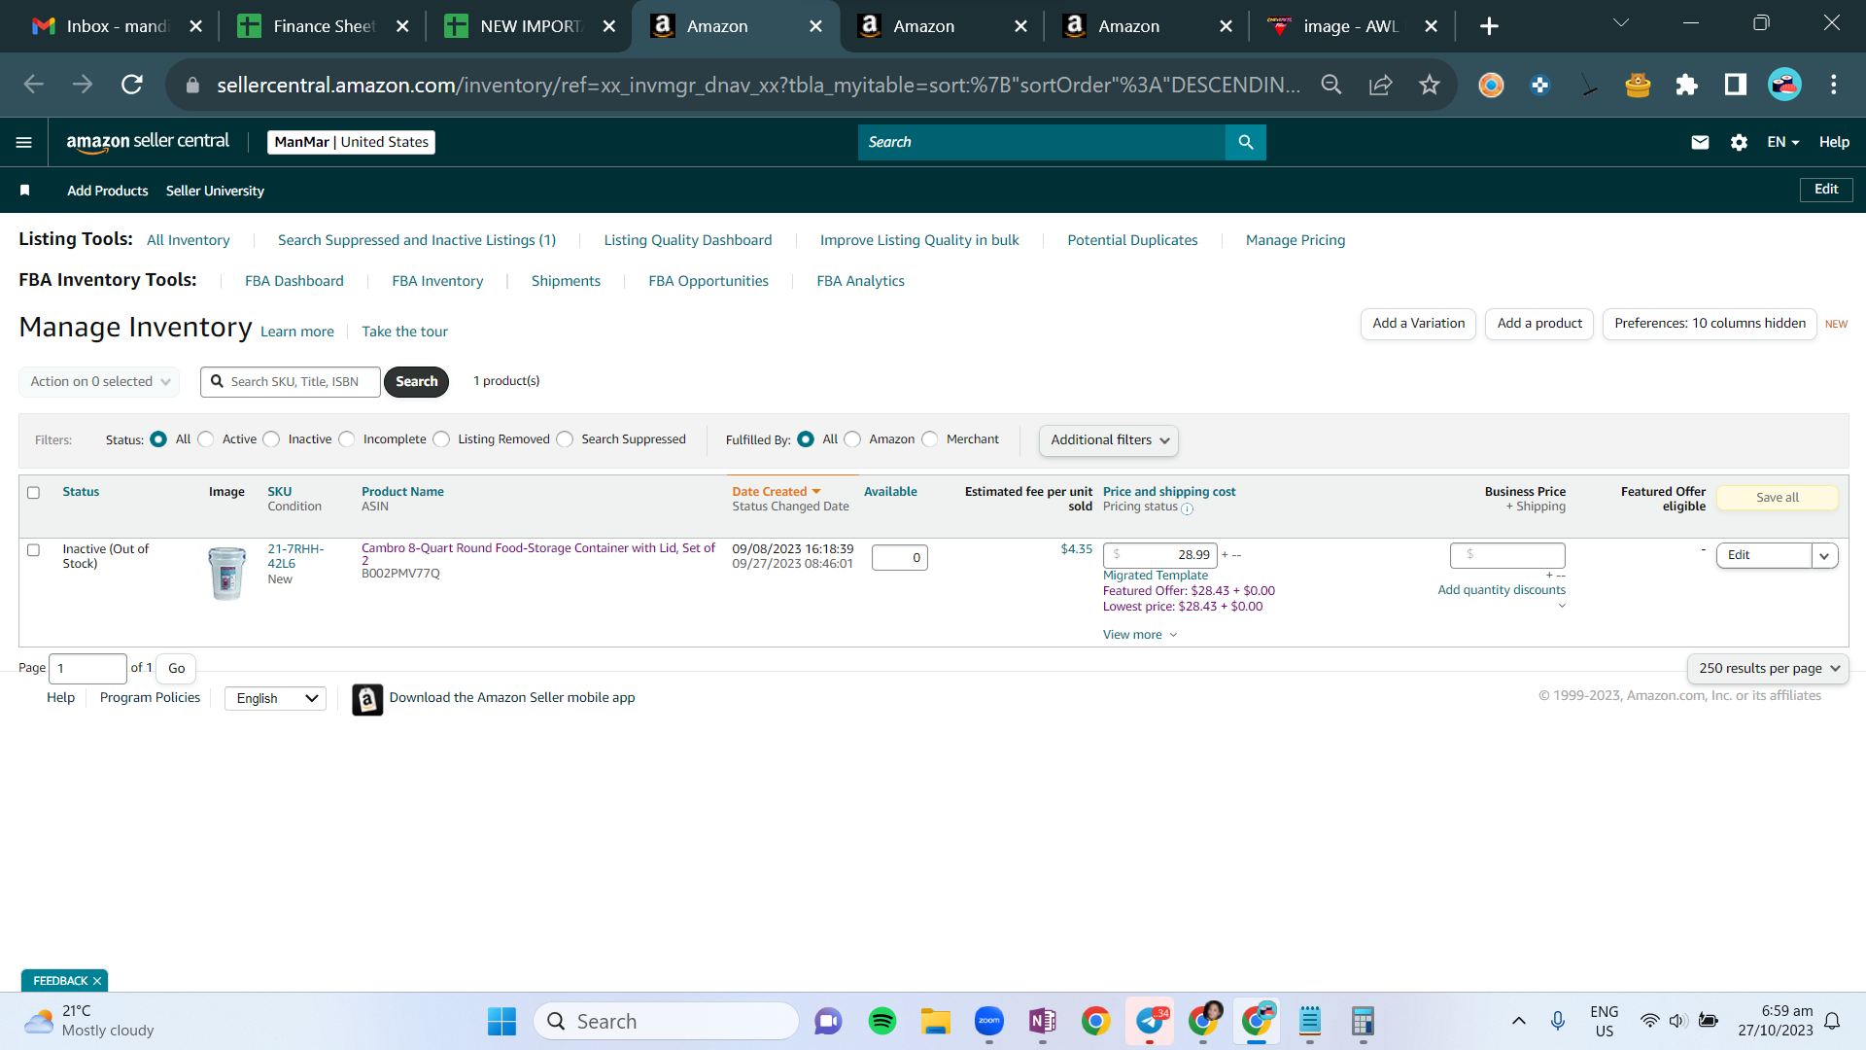Viewport: 1866px width, 1050px height.
Task: Tick the select-all checkbox in table header
Action: [x=33, y=493]
